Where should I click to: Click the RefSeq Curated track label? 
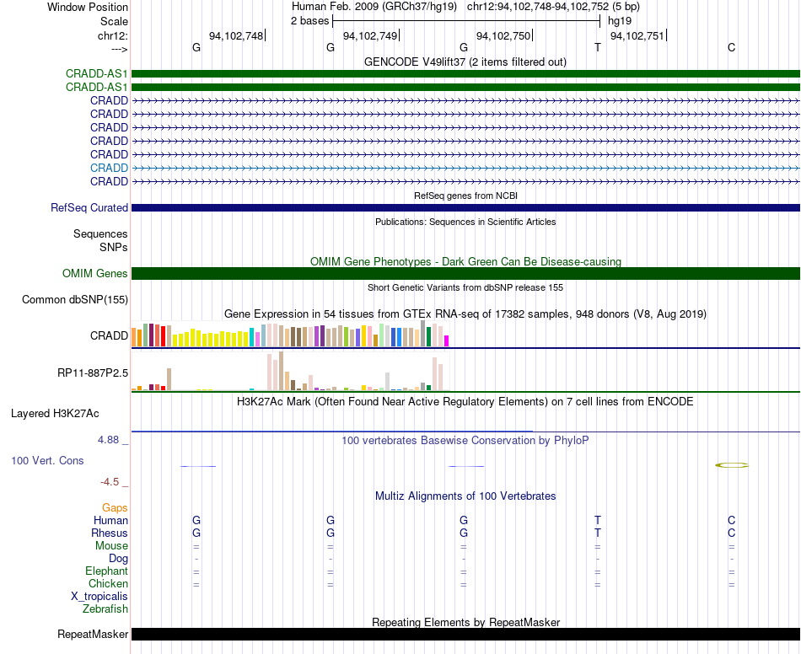89,208
